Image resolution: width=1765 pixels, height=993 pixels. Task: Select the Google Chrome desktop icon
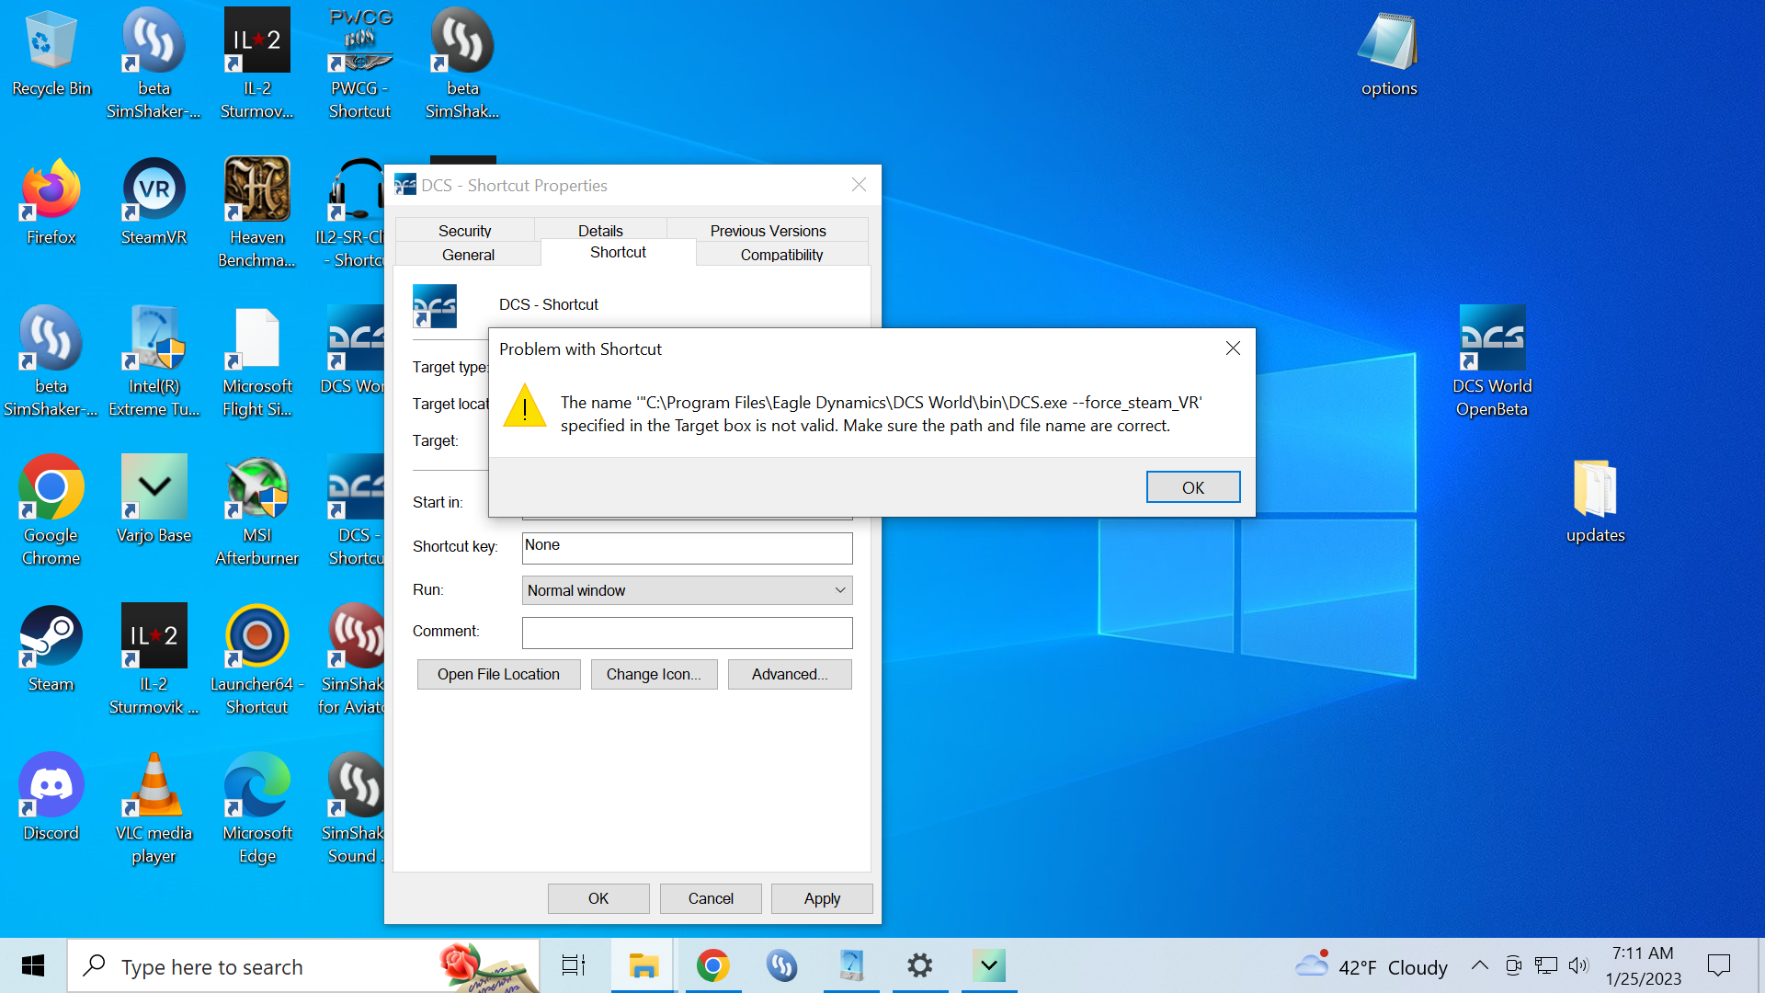51,511
